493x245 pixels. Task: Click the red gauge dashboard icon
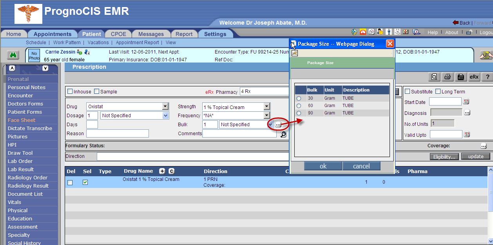pyautogui.click(x=363, y=32)
